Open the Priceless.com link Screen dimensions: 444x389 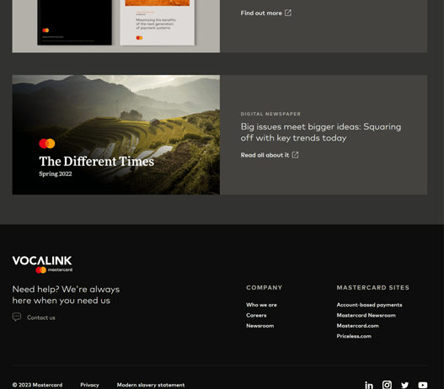point(354,336)
